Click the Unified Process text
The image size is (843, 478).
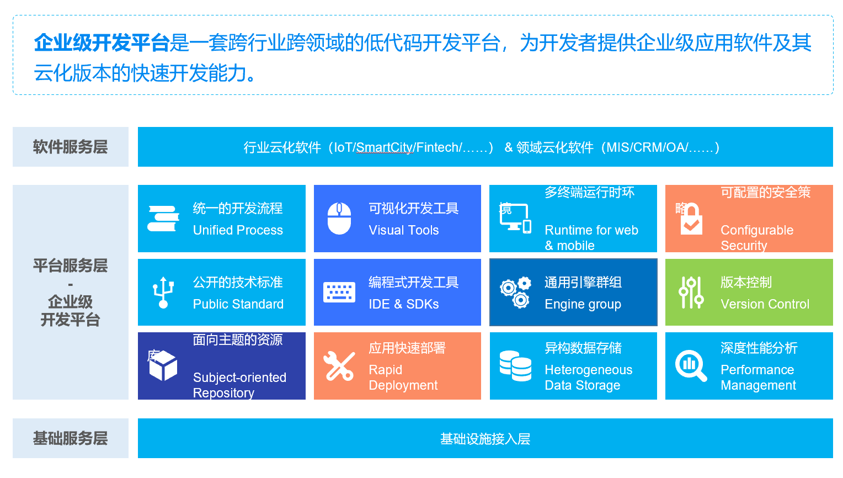tap(238, 230)
